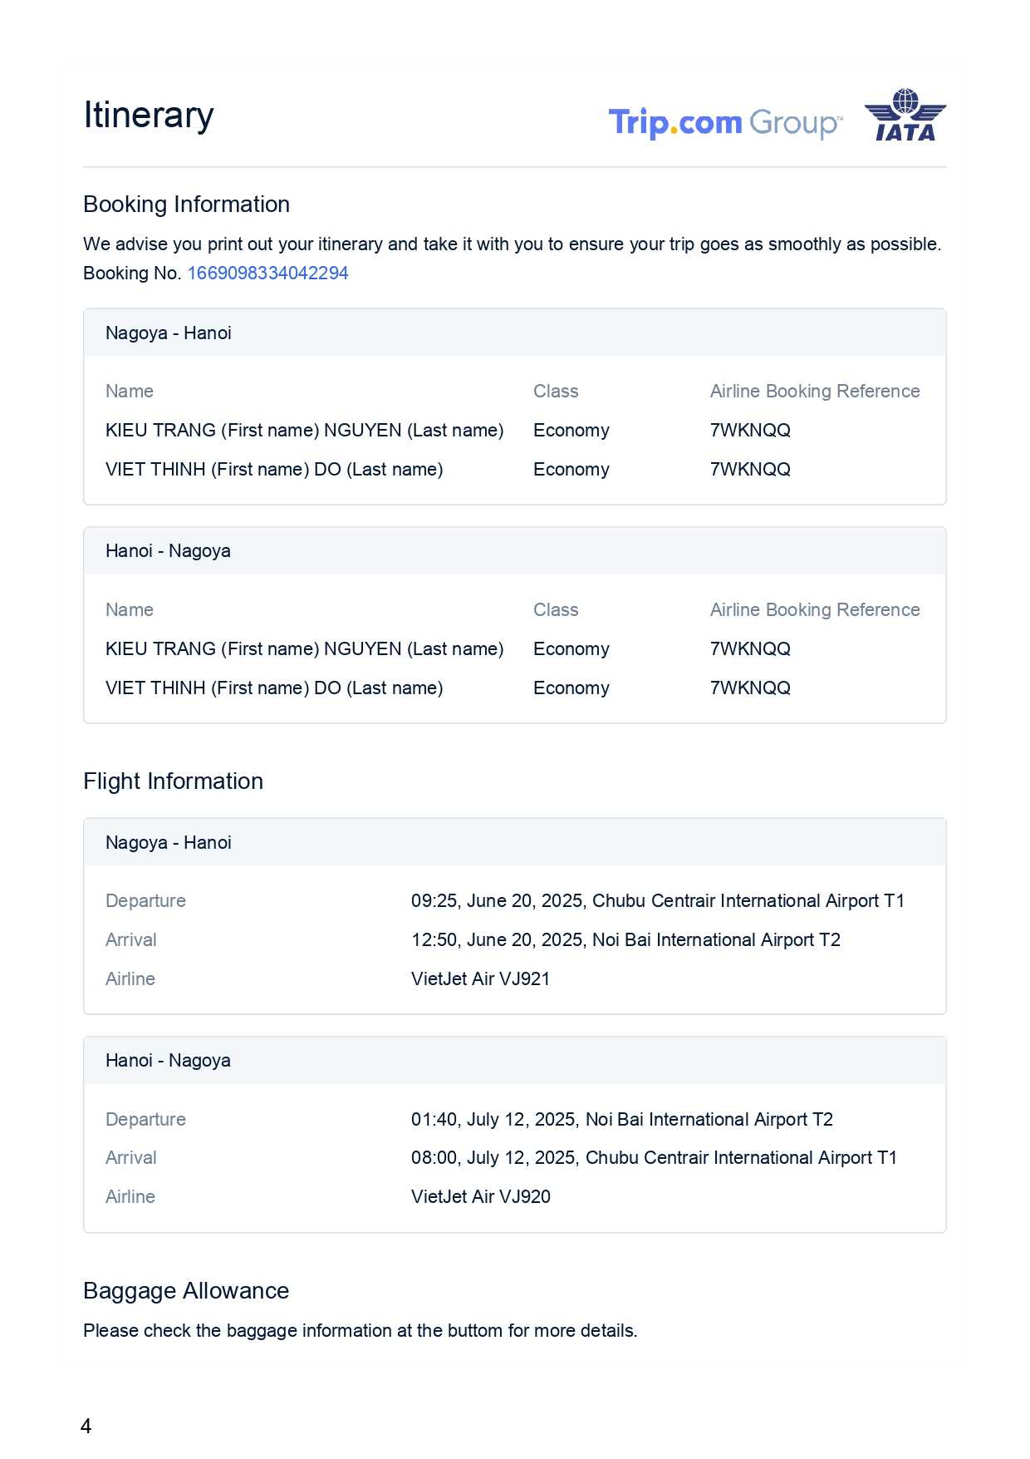1030x1459 pixels.
Task: Click the baggage information note sentence
Action: [x=360, y=1331]
